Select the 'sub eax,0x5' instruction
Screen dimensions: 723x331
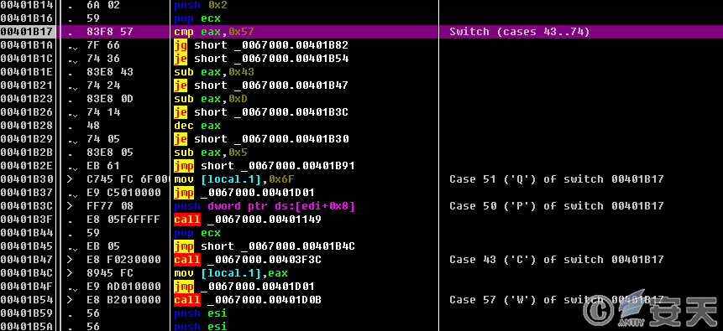coord(211,153)
